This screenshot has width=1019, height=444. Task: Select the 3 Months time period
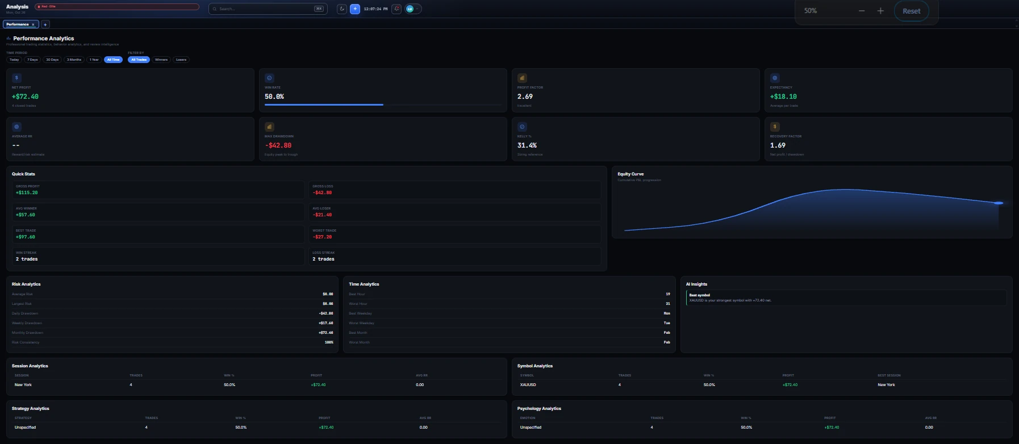[74, 60]
